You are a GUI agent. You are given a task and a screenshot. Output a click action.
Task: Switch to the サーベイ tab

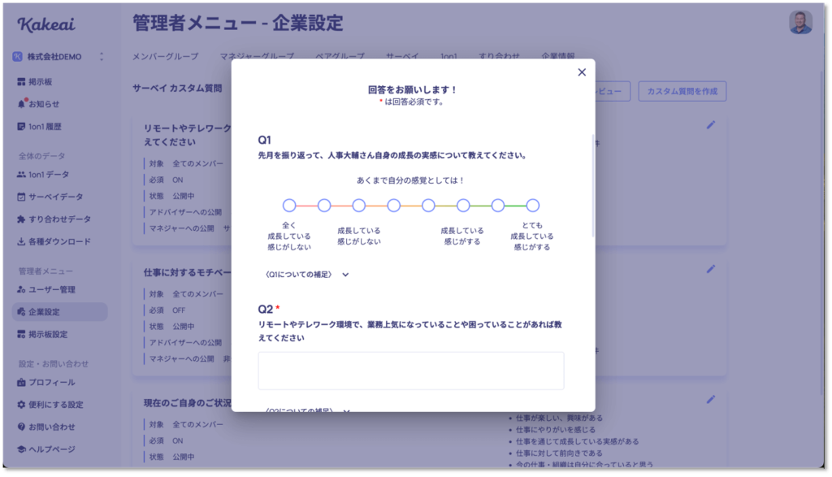click(402, 56)
